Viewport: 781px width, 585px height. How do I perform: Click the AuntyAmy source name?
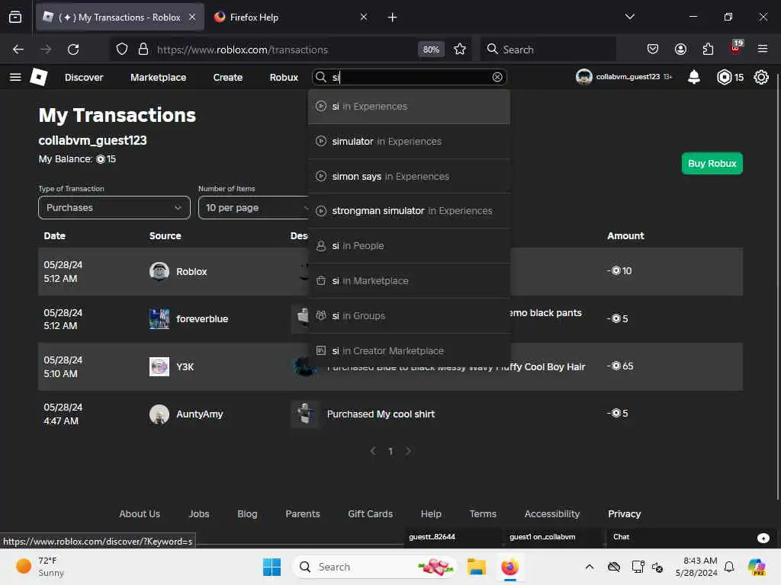click(199, 414)
